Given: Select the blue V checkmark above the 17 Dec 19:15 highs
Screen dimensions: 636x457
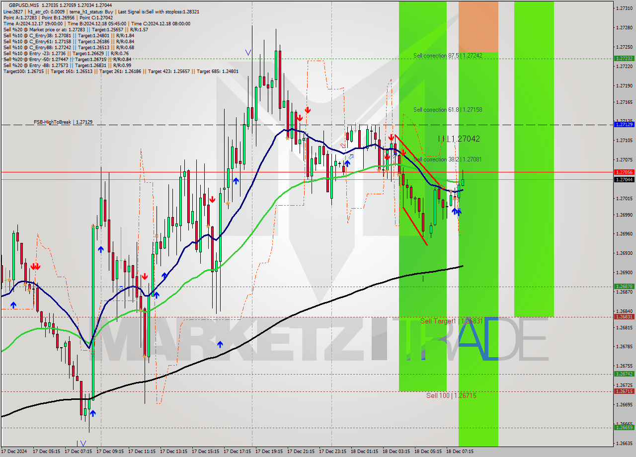Looking at the screenshot, I should coord(248,52).
